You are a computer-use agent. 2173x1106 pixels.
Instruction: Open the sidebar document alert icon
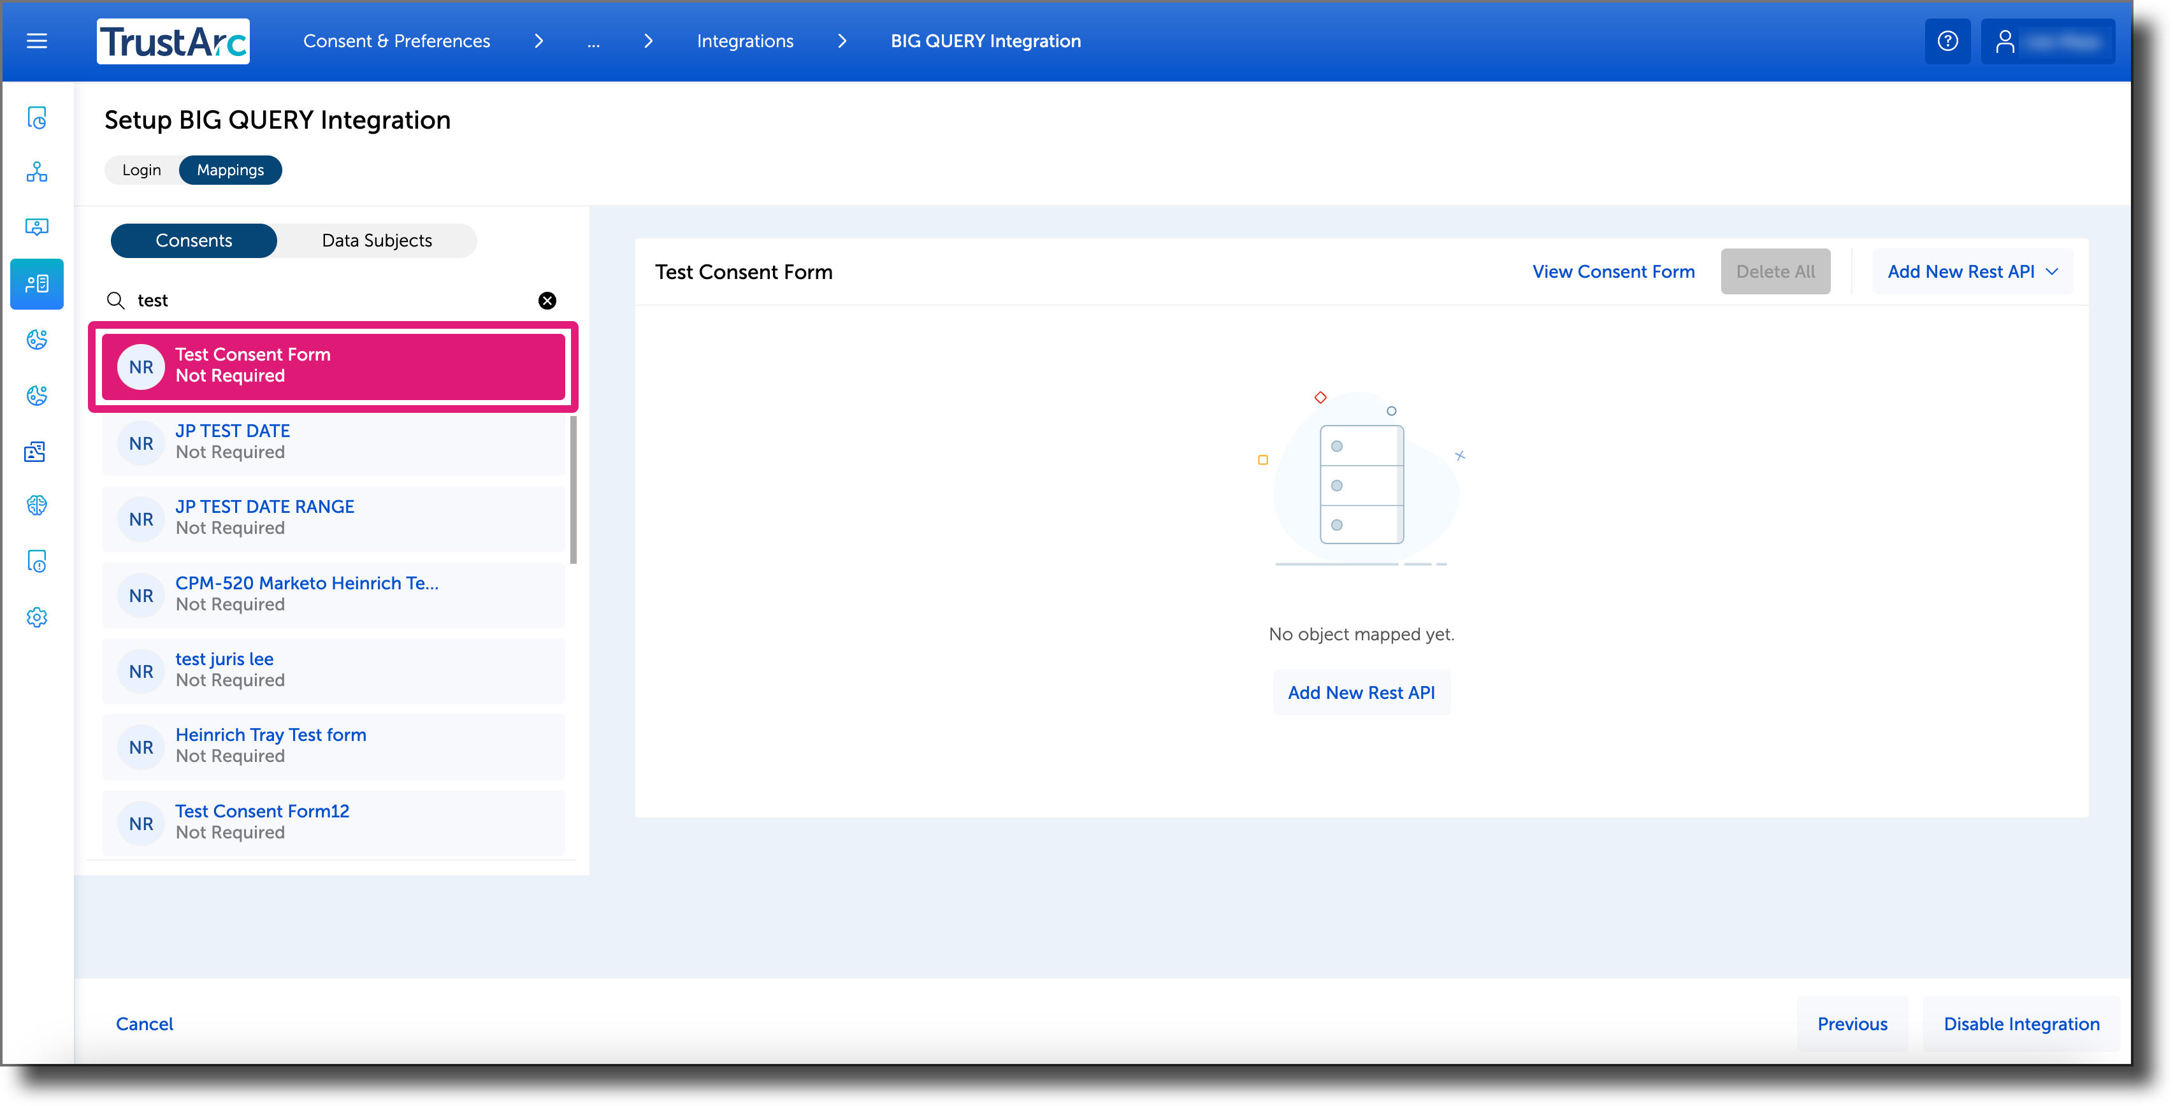36,561
